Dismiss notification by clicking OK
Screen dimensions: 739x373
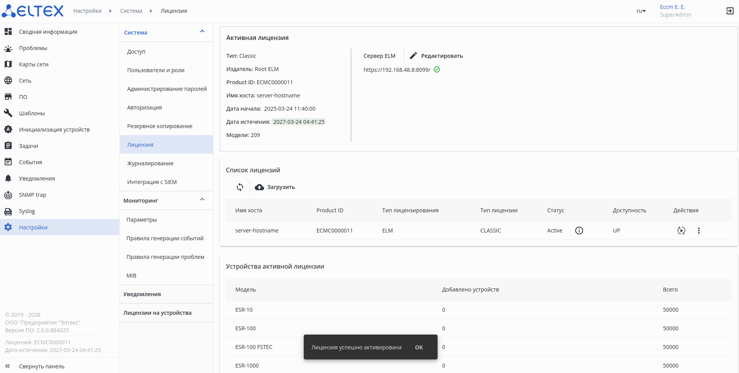[x=419, y=347]
